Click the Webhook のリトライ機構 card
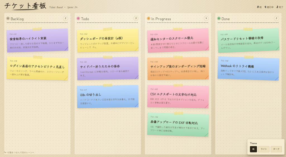Image resolution: width=286 pixels, height=157 pixels. [x=248, y=68]
